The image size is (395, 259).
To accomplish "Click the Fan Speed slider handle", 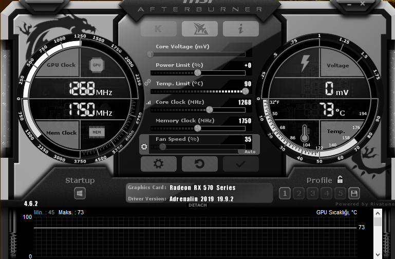I will (163, 146).
